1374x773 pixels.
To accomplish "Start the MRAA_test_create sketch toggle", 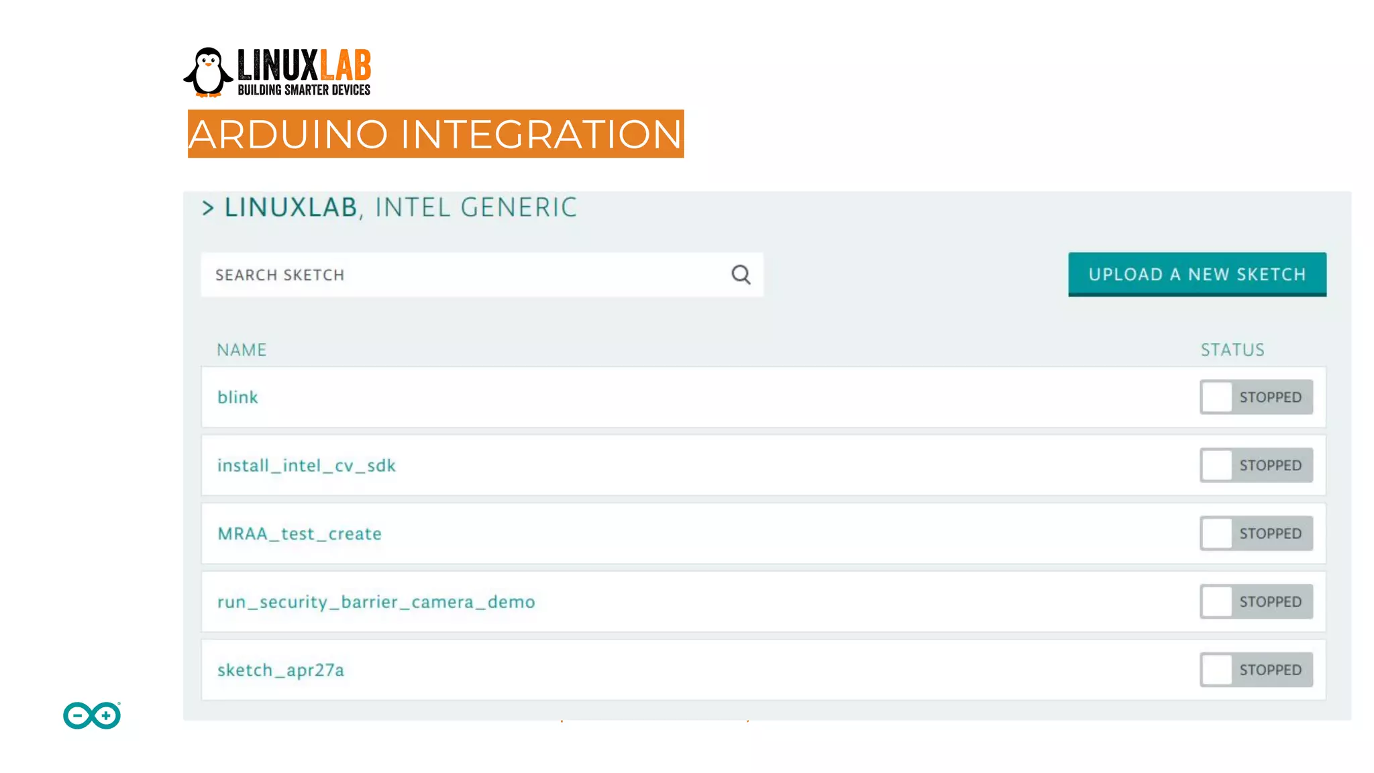I will click(x=1256, y=533).
